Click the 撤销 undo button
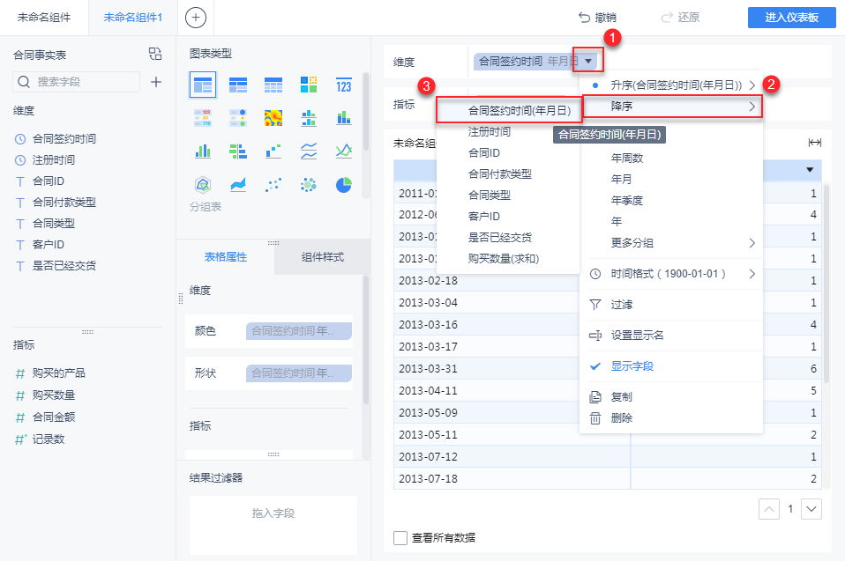845x561 pixels. pos(597,18)
